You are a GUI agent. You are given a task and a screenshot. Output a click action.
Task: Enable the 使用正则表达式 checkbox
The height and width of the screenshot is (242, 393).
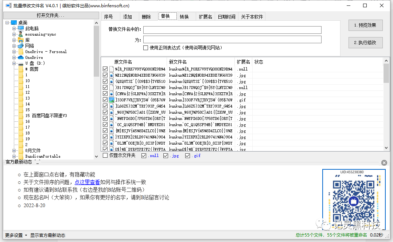[x=145, y=48]
